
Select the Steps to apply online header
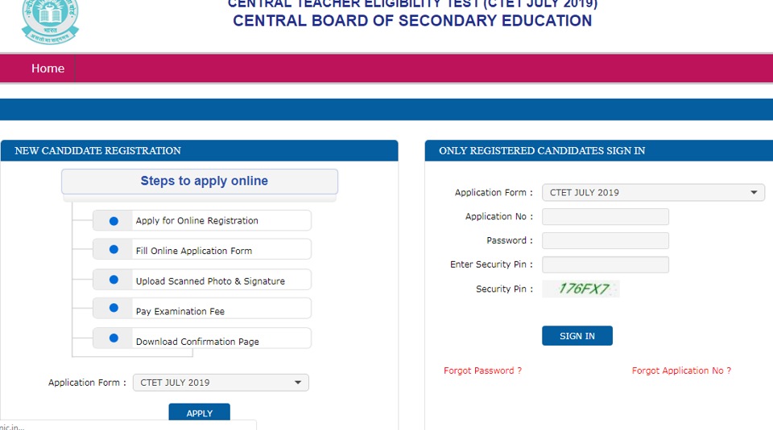[x=200, y=182]
